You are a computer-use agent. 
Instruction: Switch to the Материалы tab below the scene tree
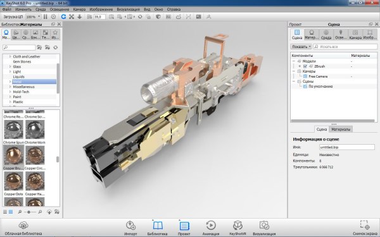(x=341, y=130)
